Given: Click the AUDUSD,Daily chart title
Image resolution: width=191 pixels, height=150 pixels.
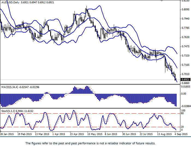Looking at the screenshot, I should 10,2.
